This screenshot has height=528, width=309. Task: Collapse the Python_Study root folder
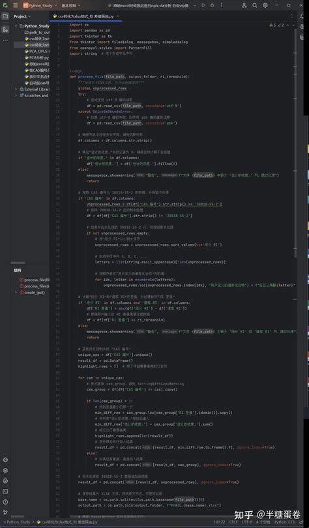coord(16,26)
